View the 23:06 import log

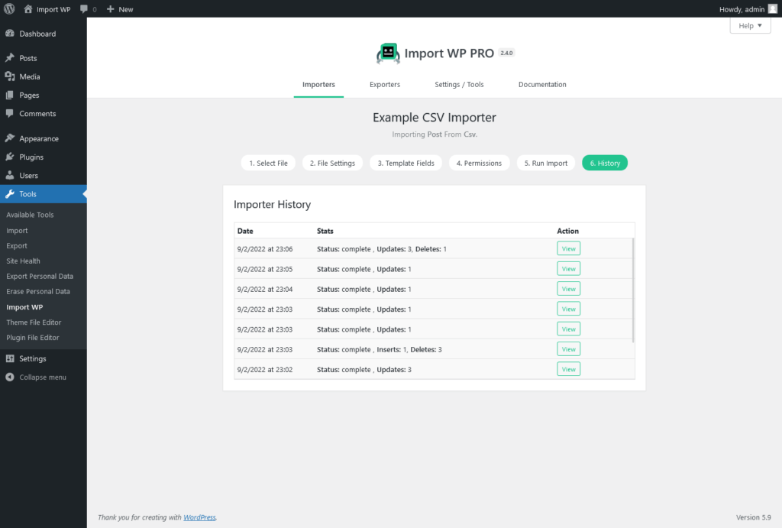click(568, 248)
